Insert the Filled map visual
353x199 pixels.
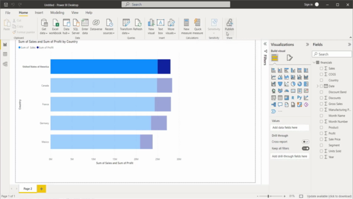(280, 91)
